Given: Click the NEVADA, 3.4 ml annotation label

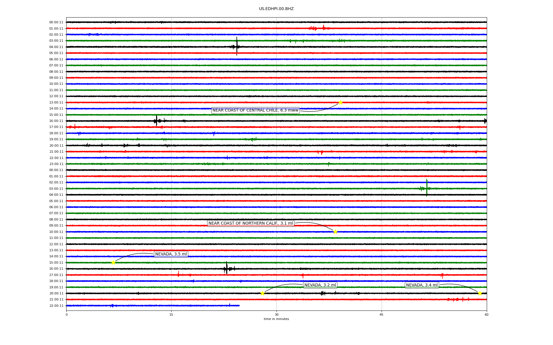Looking at the screenshot, I should [x=422, y=285].
